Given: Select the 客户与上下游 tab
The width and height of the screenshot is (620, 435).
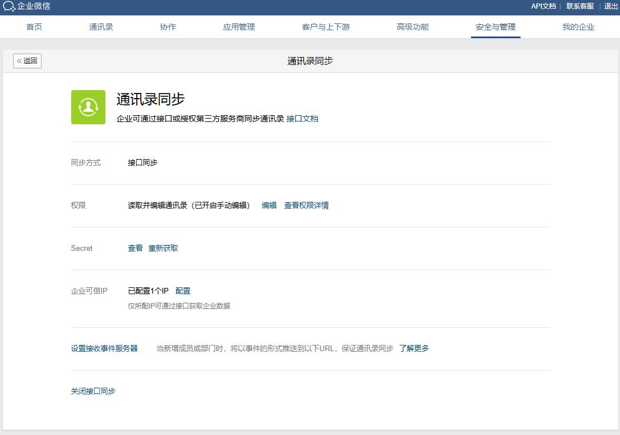Looking at the screenshot, I should click(x=325, y=26).
